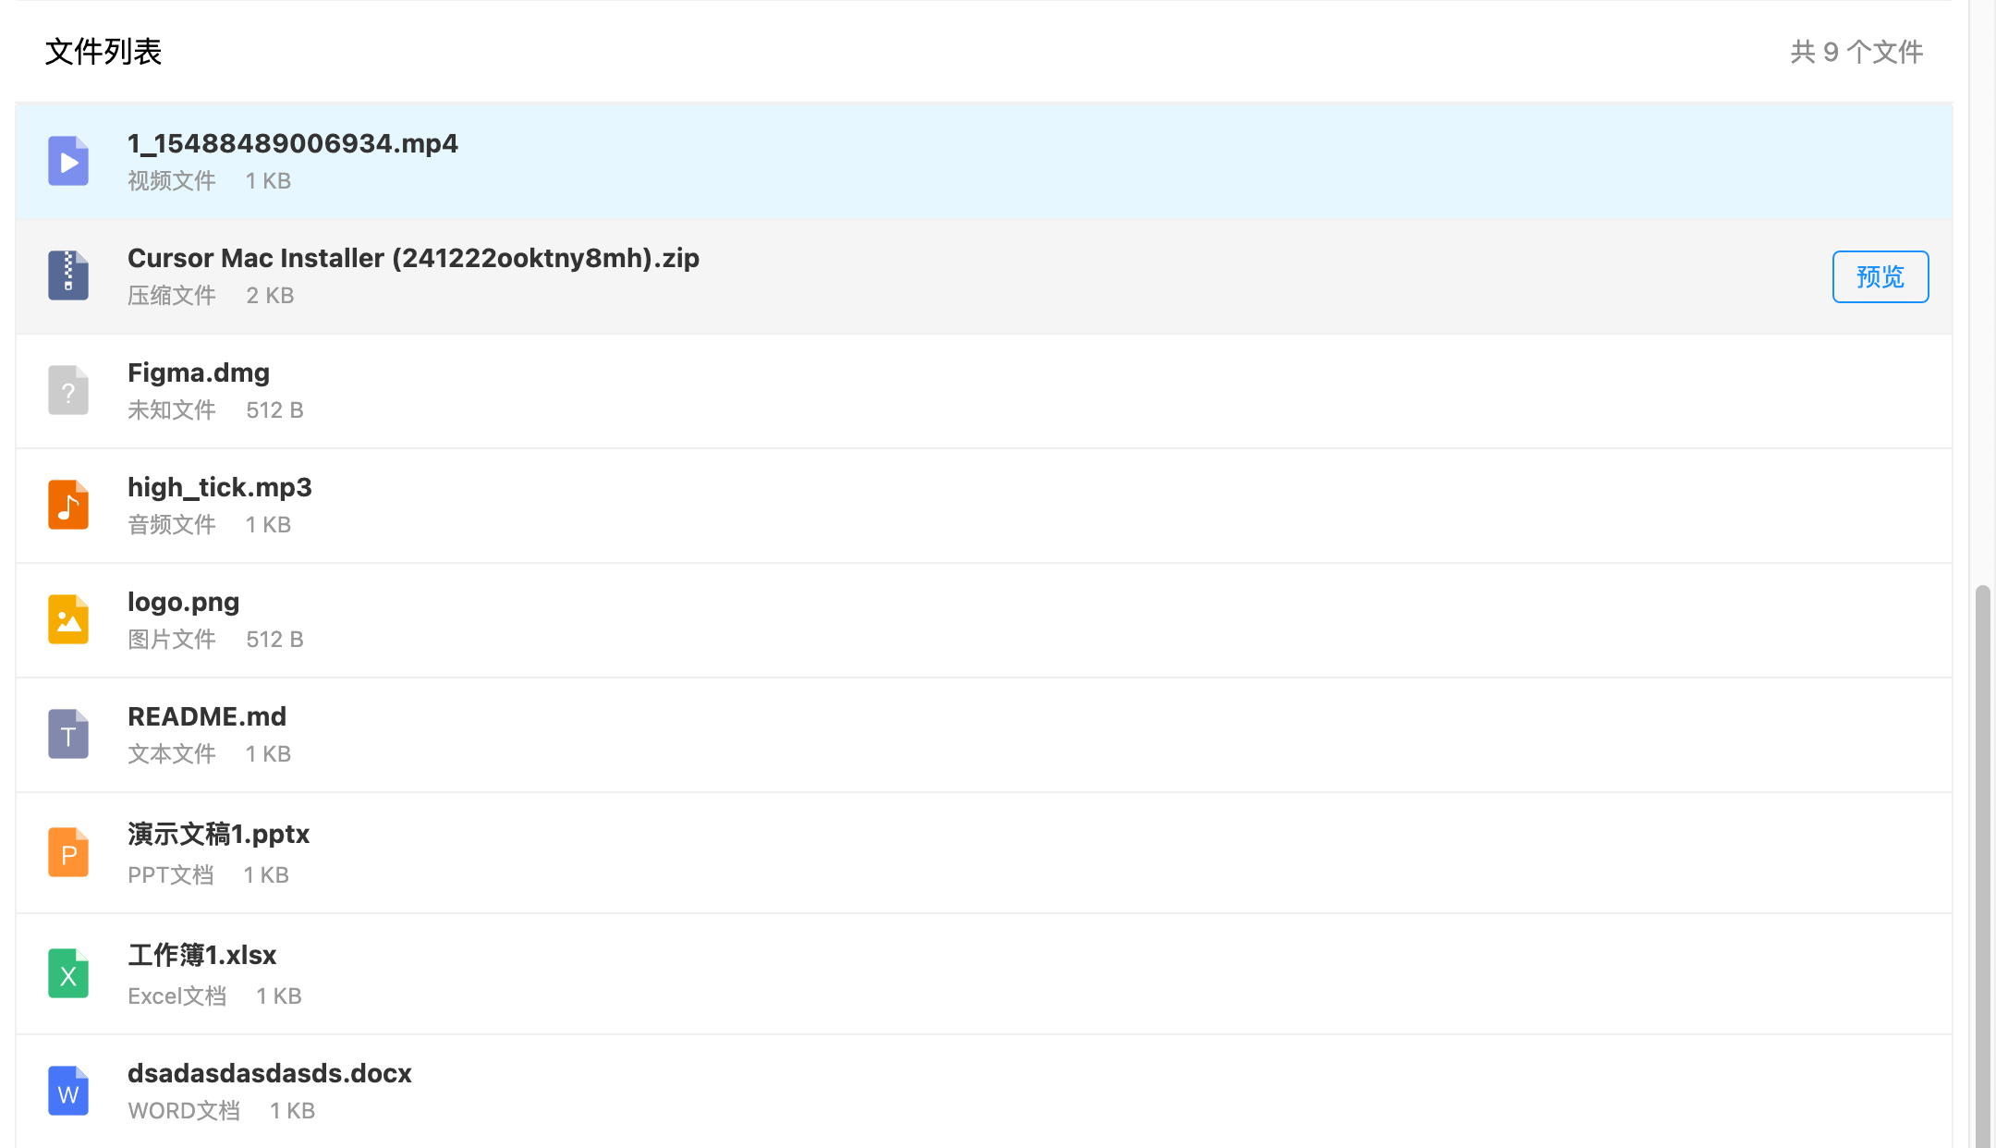Open the Cursor Mac Installer zip filename

point(413,258)
